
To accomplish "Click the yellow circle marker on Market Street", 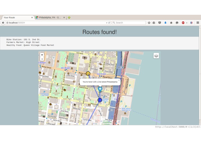I will pos(88,74).
